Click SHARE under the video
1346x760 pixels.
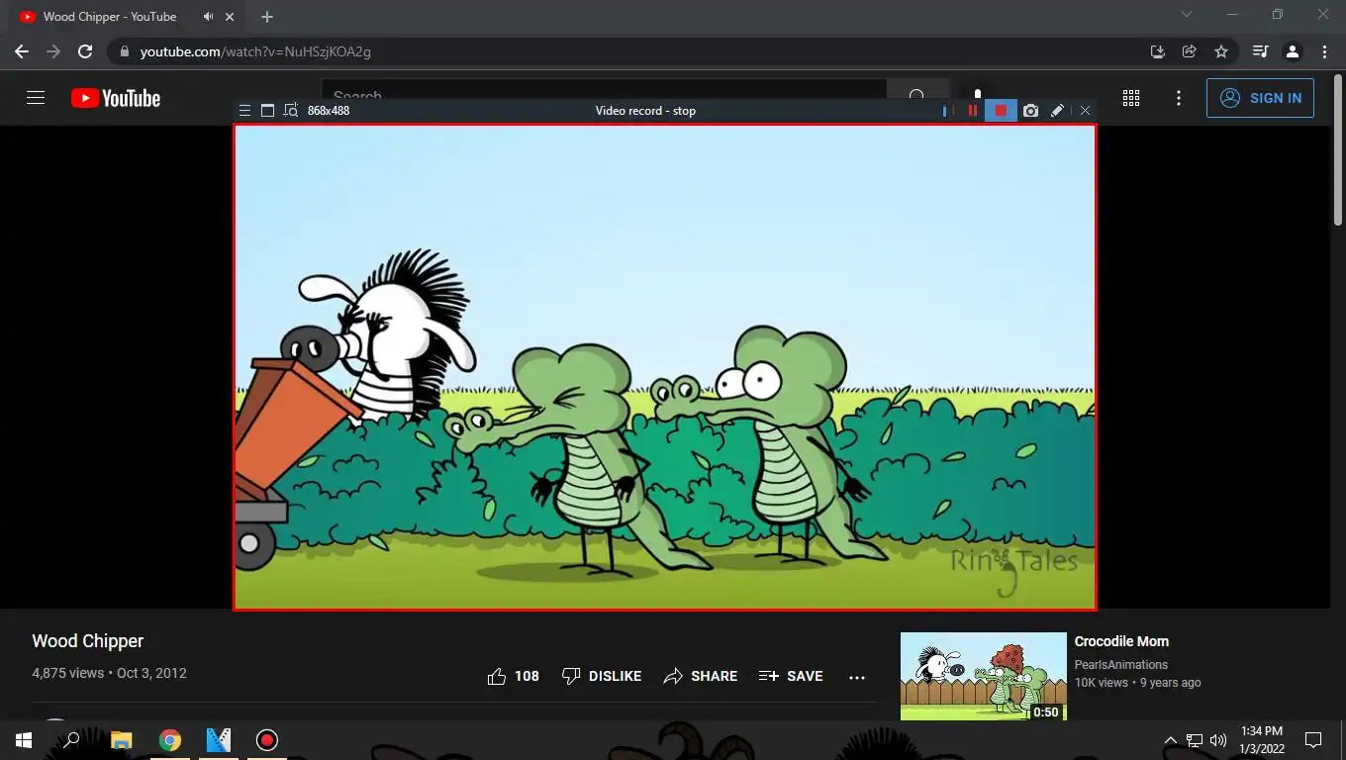tap(701, 676)
